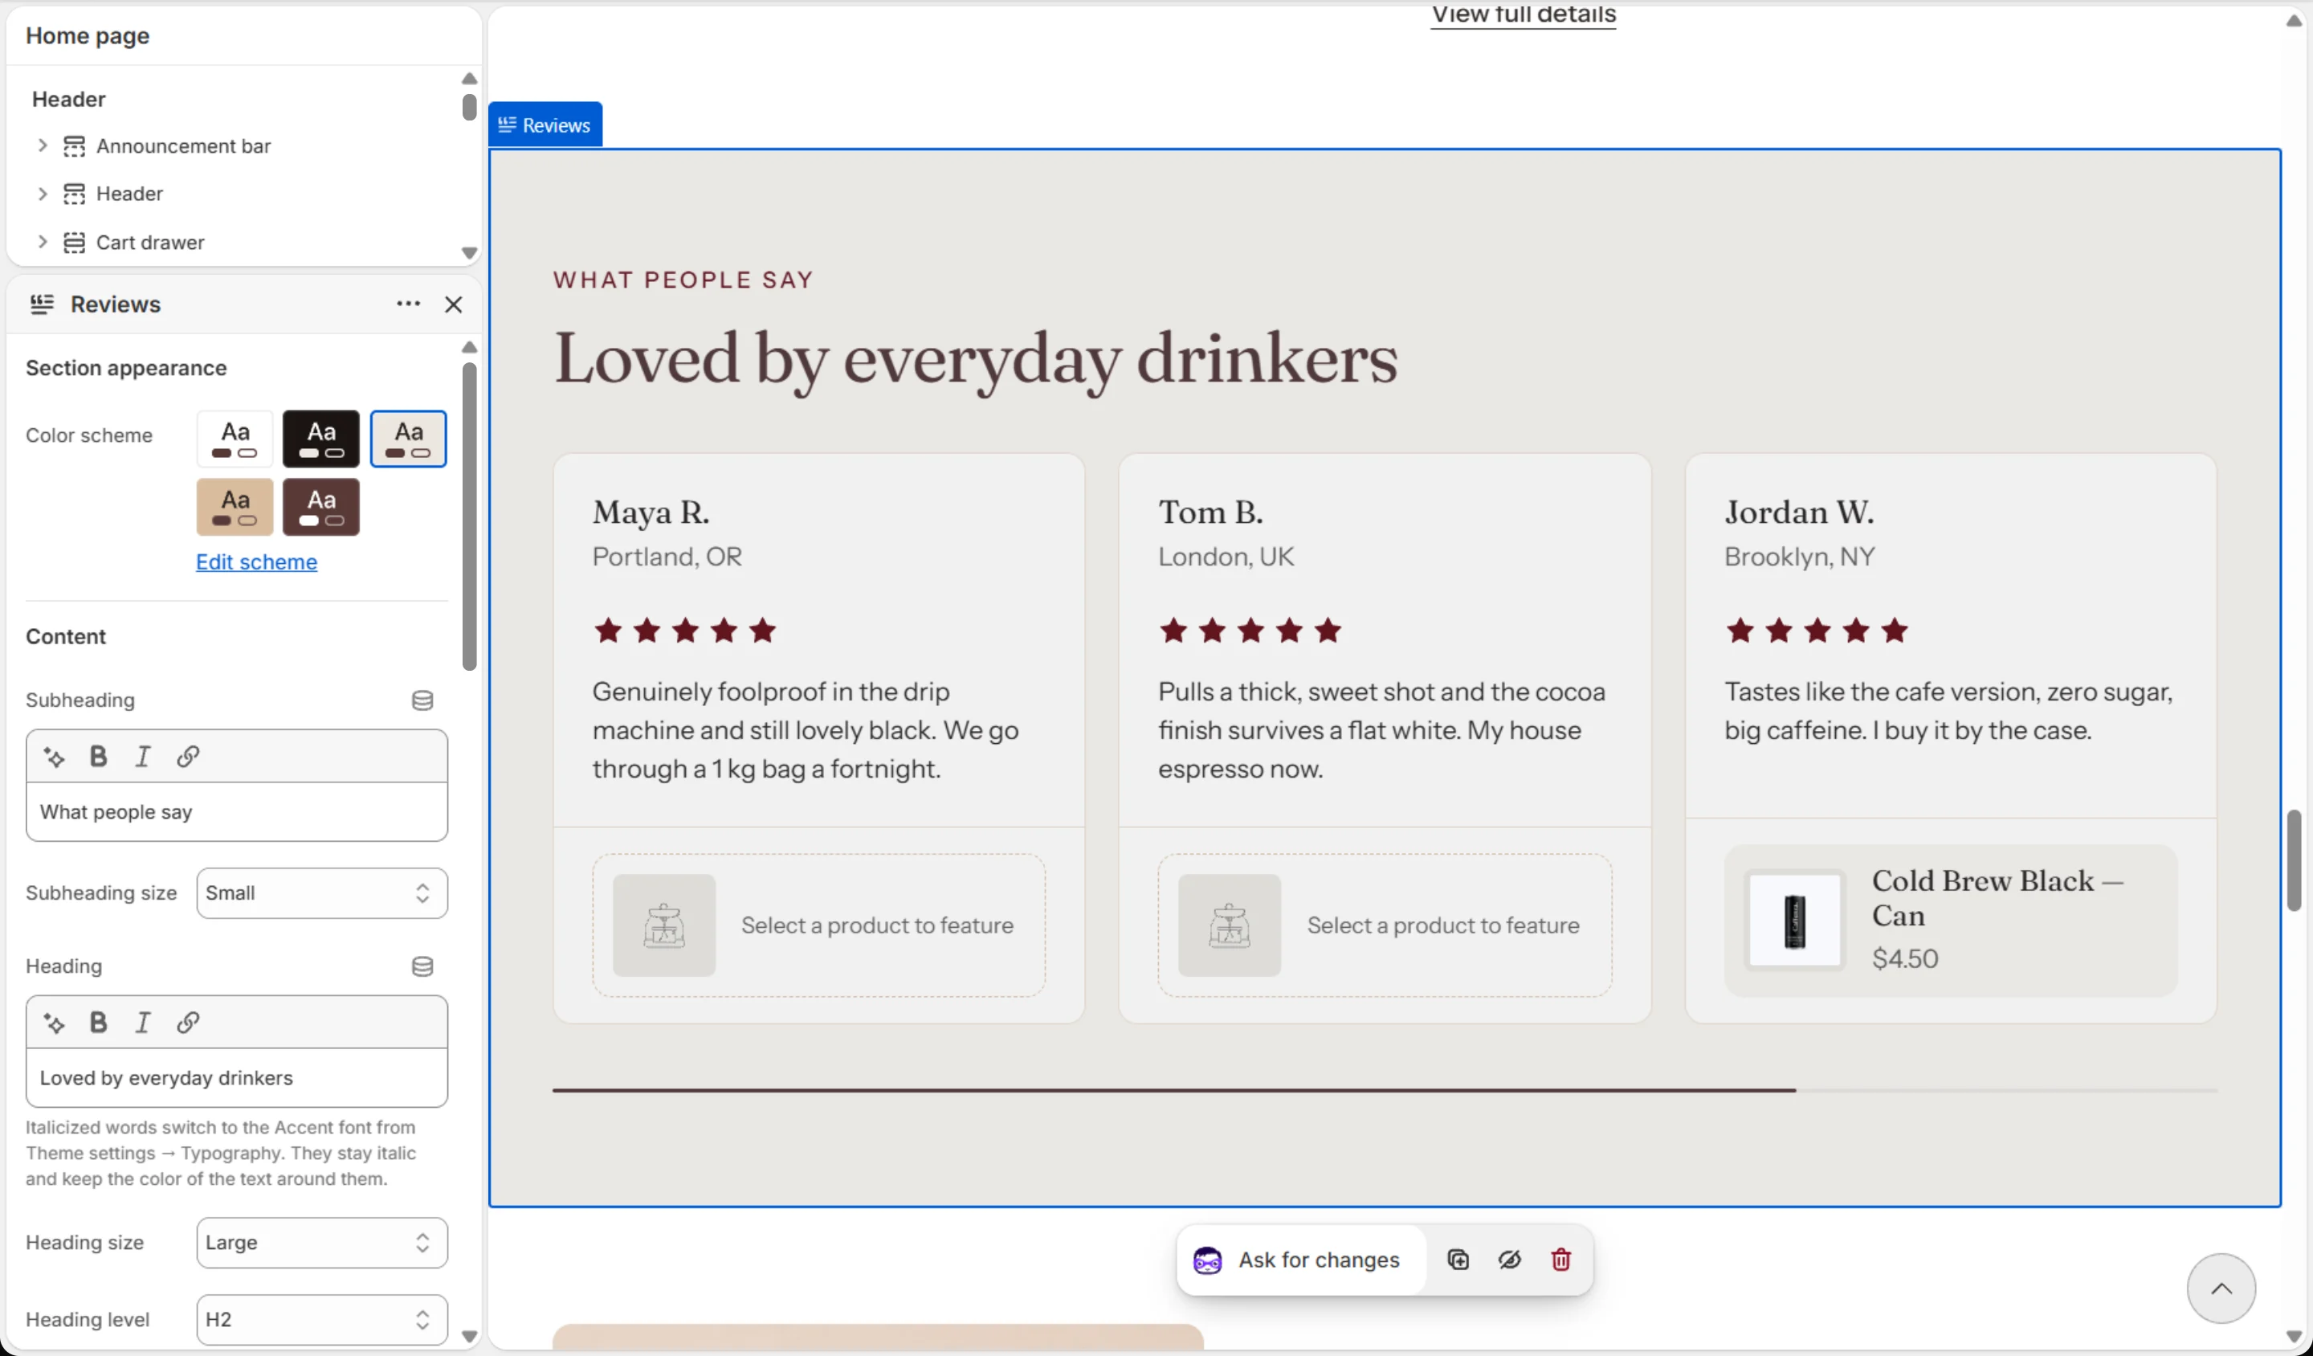Delete Reviews section with trash icon
Image resolution: width=2313 pixels, height=1356 pixels.
tap(1561, 1260)
